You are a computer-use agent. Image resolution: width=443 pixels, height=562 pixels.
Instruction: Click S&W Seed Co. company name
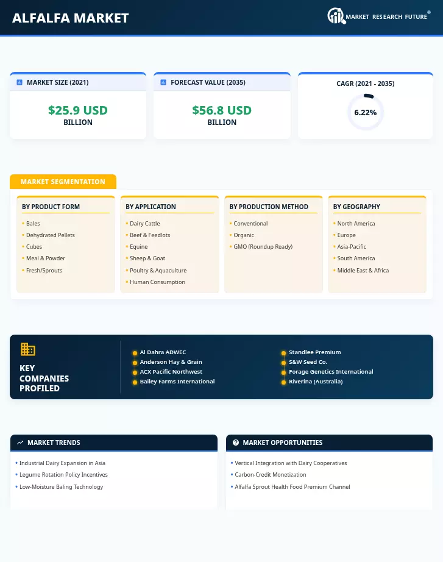click(308, 362)
